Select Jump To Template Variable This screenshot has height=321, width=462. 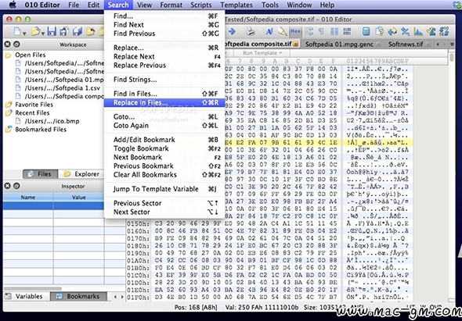tap(164, 189)
